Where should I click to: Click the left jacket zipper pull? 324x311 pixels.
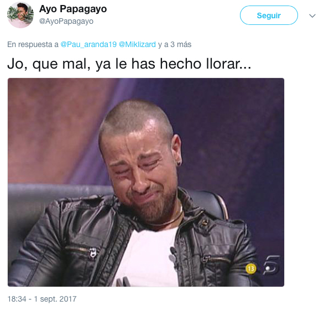(93, 253)
